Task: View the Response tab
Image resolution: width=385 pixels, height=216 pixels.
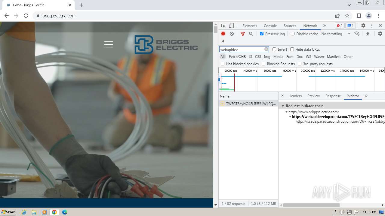Action: (333, 96)
